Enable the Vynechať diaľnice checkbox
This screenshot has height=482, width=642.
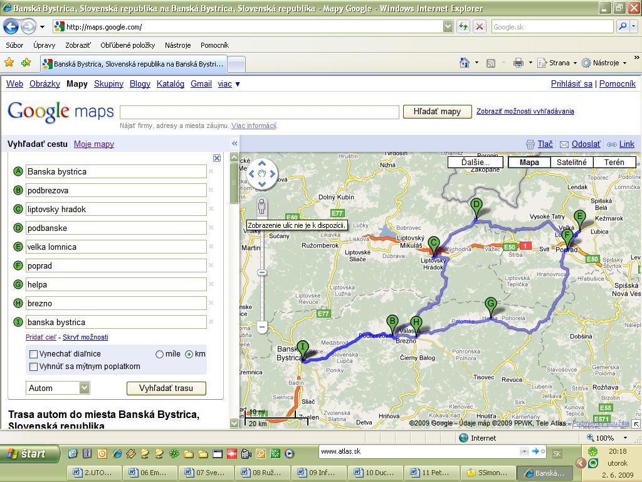coord(34,354)
